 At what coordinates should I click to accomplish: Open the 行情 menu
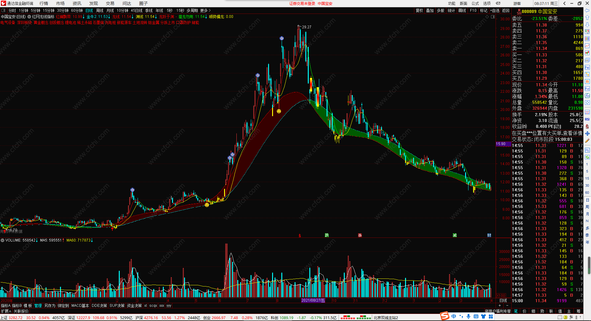point(44,3)
